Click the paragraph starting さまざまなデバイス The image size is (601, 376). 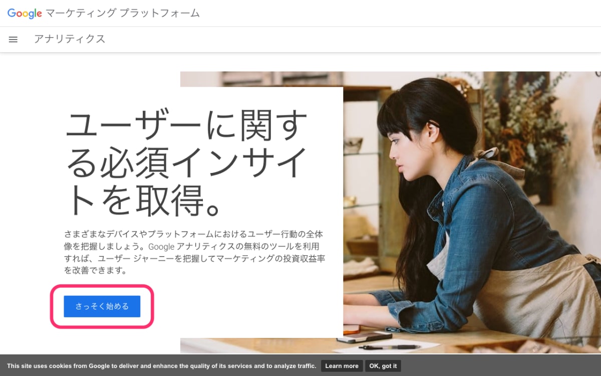tap(195, 253)
